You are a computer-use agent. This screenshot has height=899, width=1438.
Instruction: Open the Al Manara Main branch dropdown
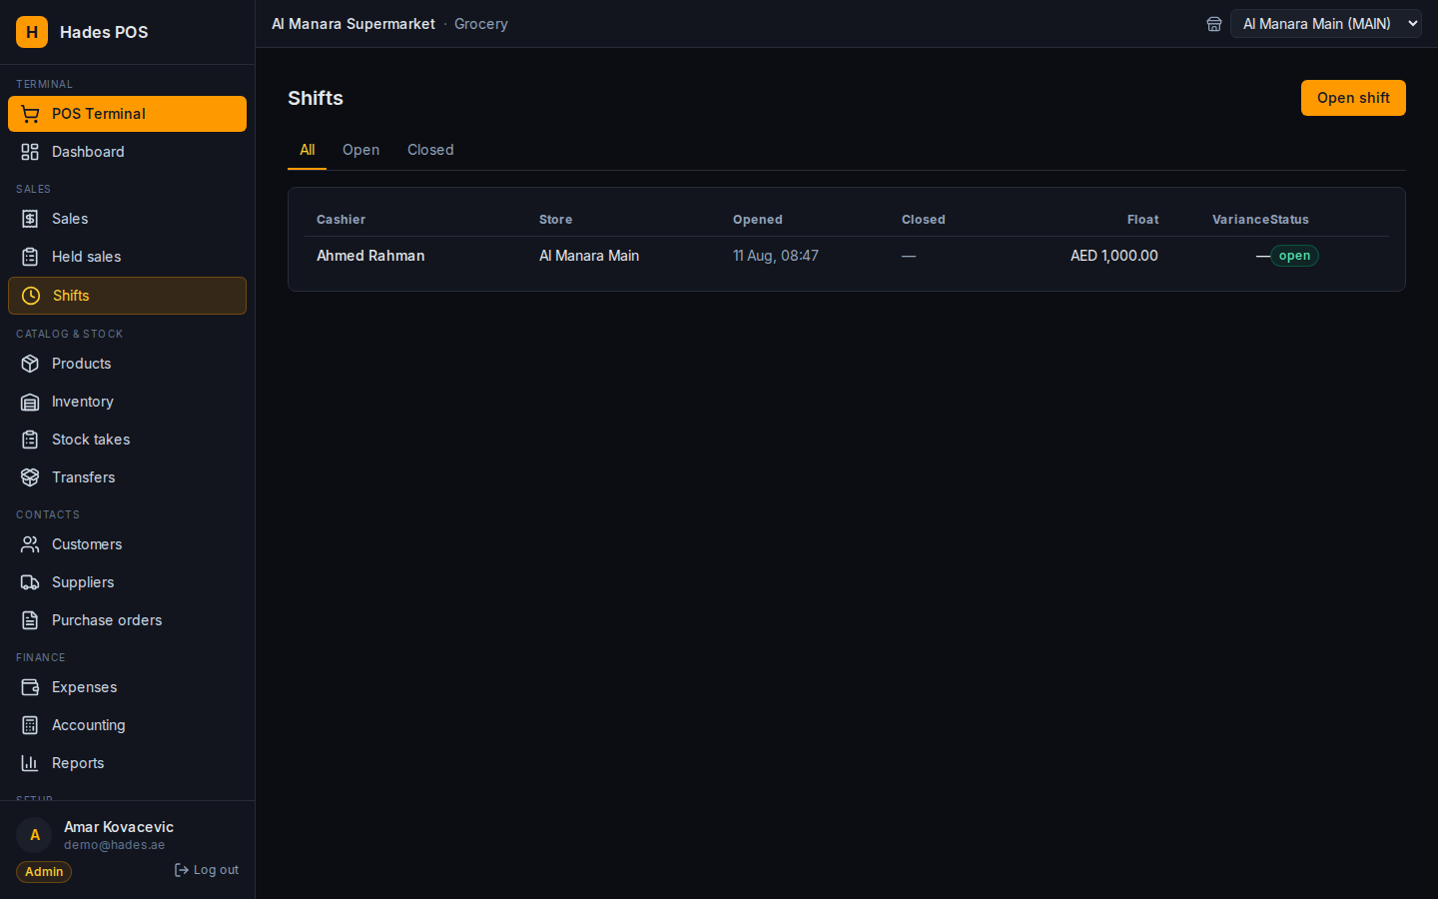(1326, 24)
